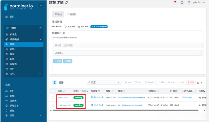Expand the 设置 sidebar chevron at the bottom

click(x=40, y=115)
